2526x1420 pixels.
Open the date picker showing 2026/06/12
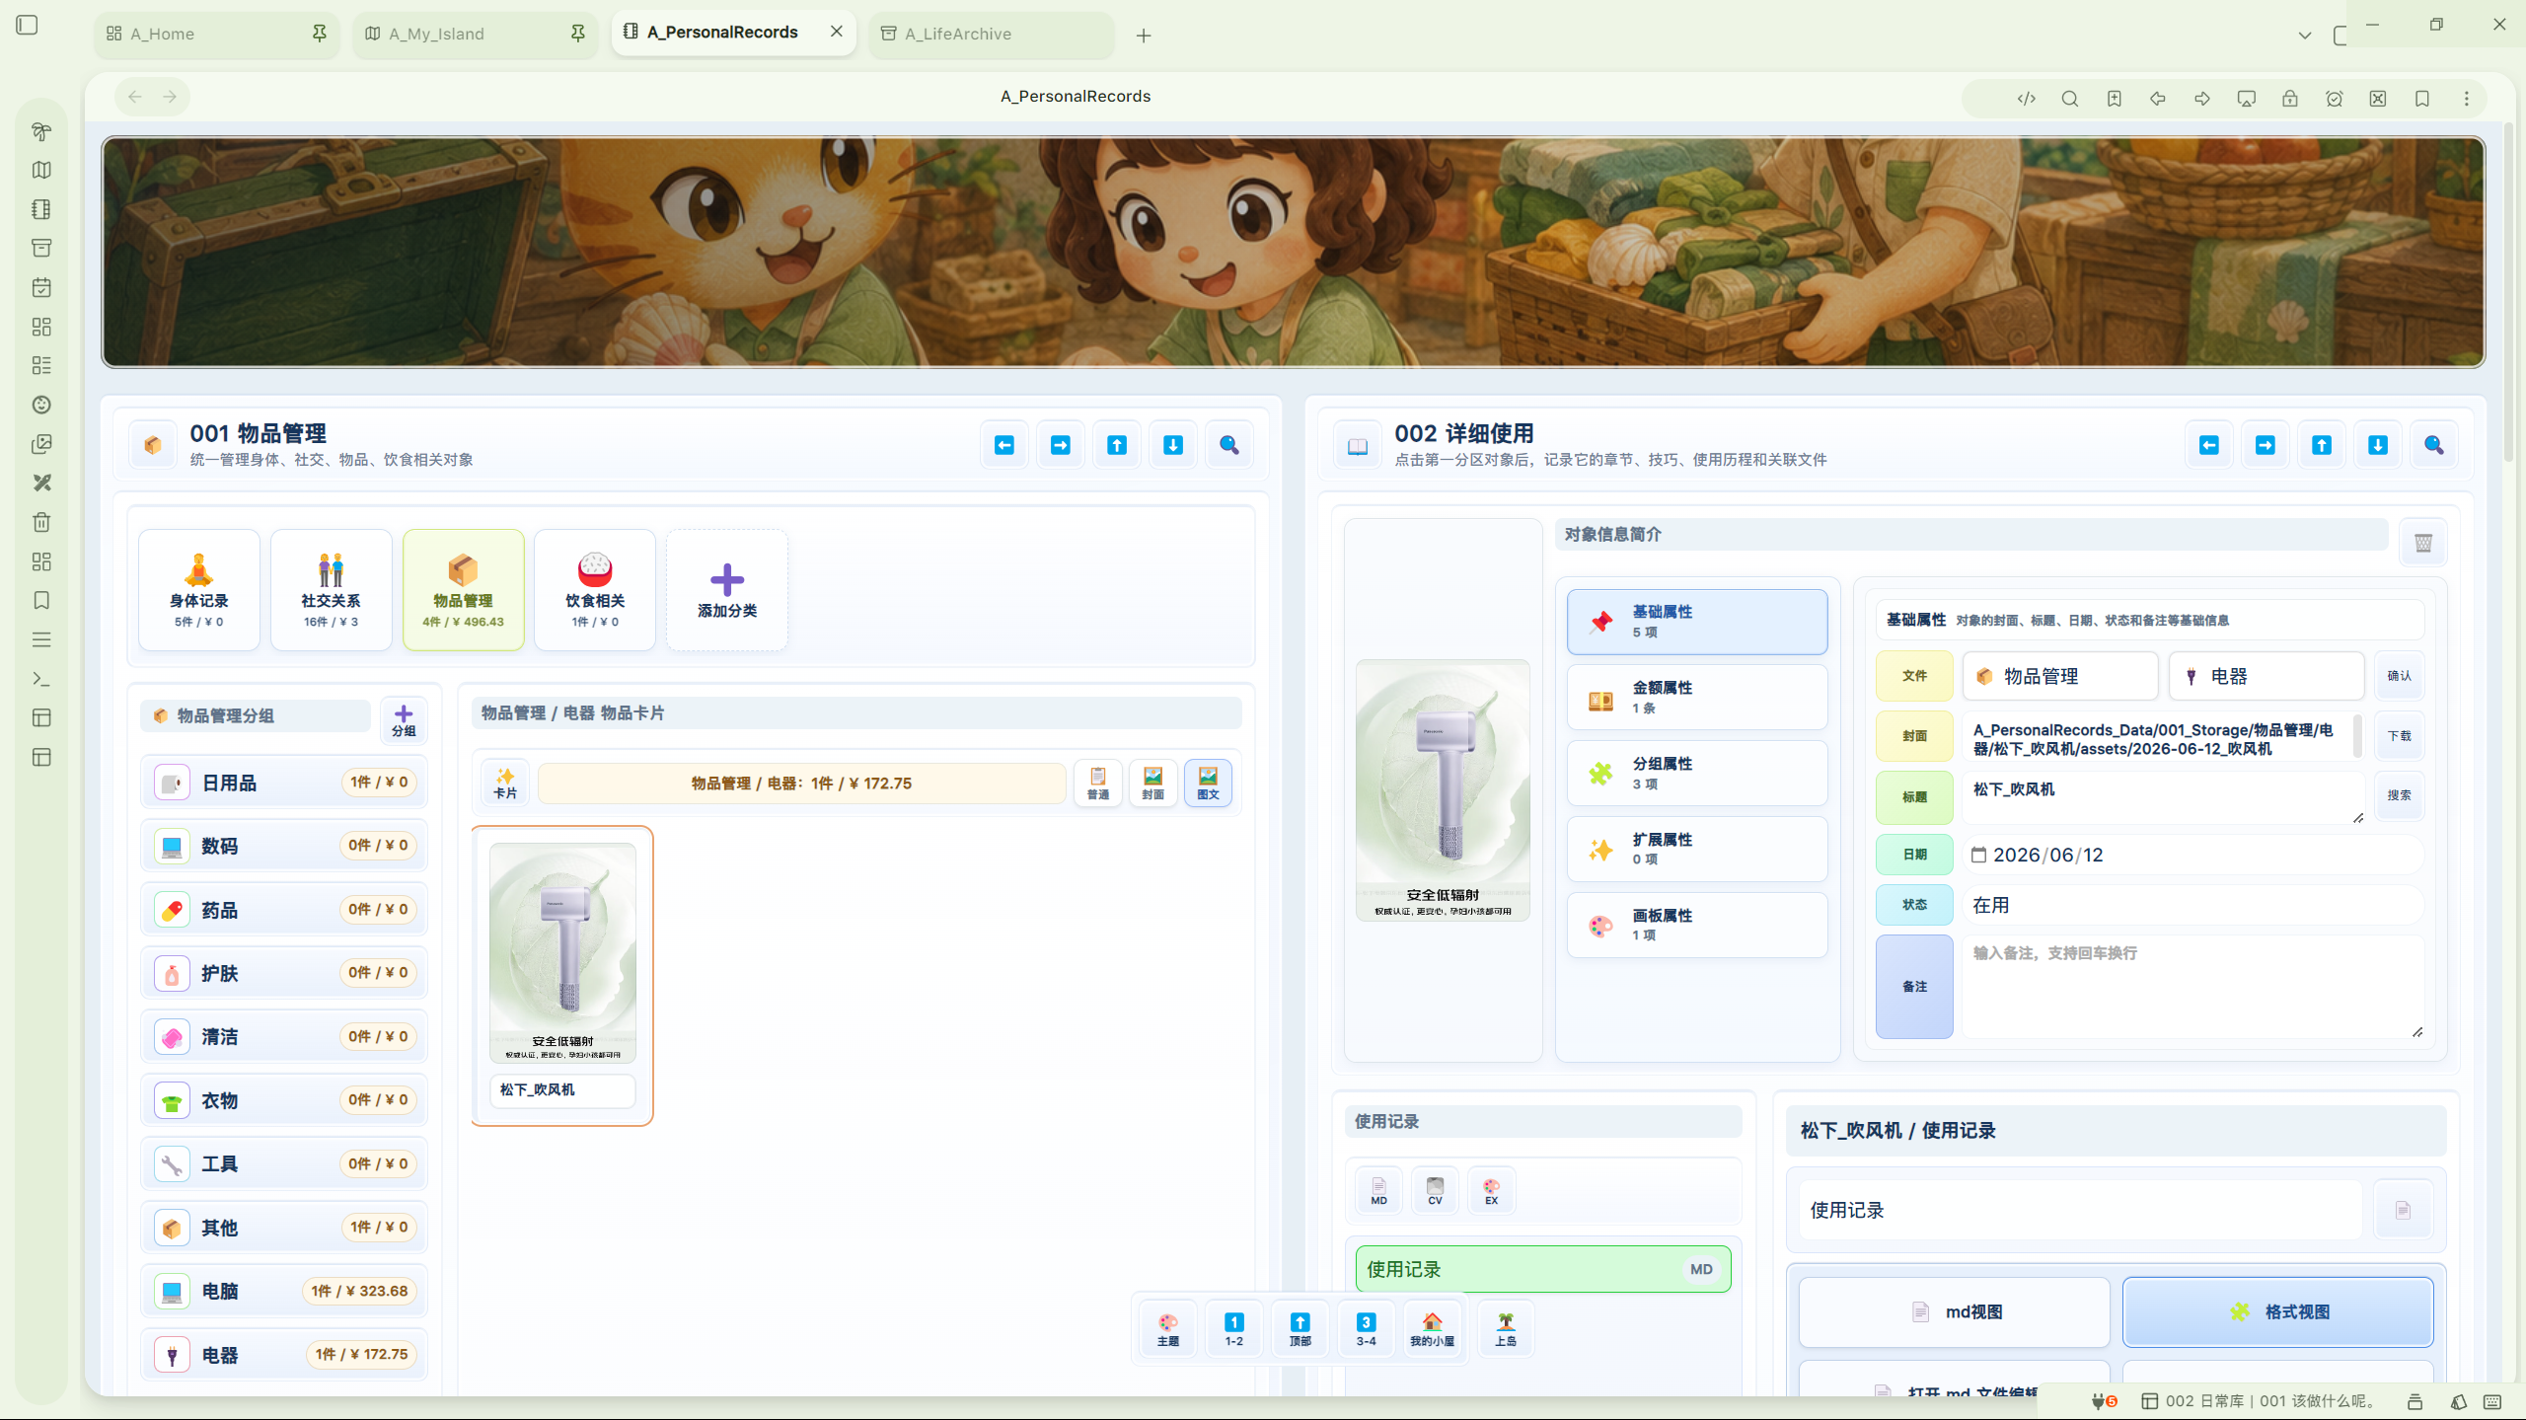coord(2192,855)
